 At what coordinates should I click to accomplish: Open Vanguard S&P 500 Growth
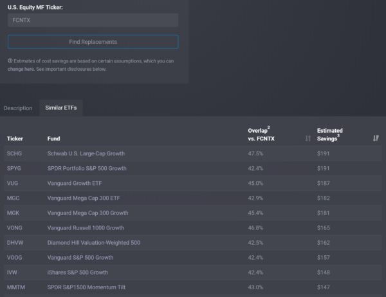(x=80, y=258)
